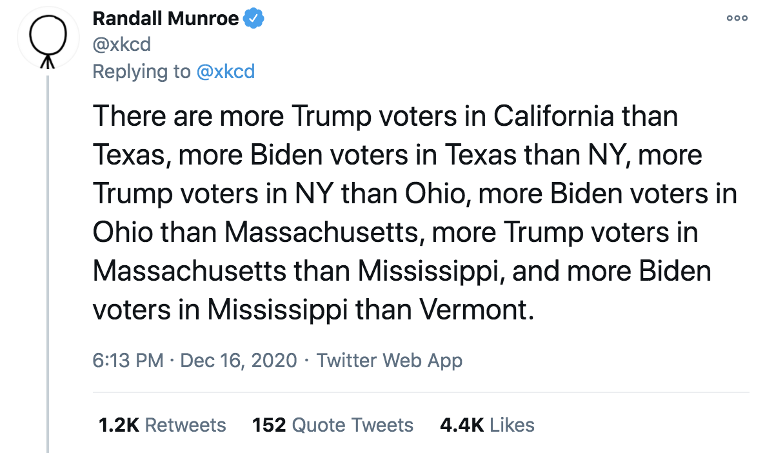765x453 pixels.
Task: Click the Dec 16, 2020 date
Action: click(239, 360)
